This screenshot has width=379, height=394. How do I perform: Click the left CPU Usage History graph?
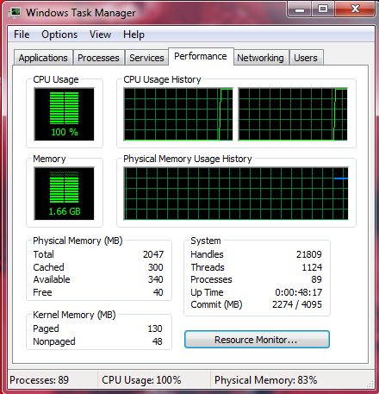pos(178,115)
